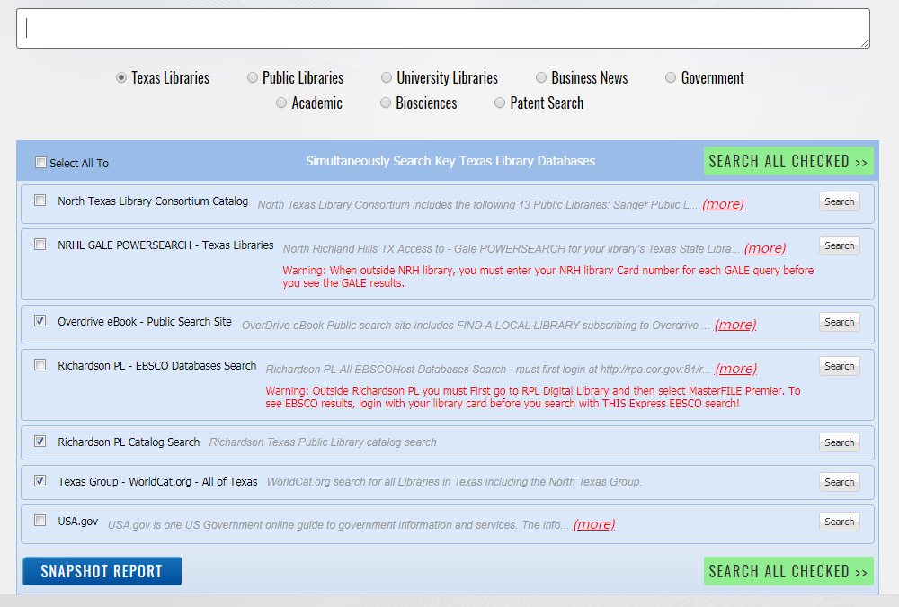This screenshot has width=899, height=607.
Task: Check North Texas Library Consortium Catalog
Action: [x=40, y=201]
